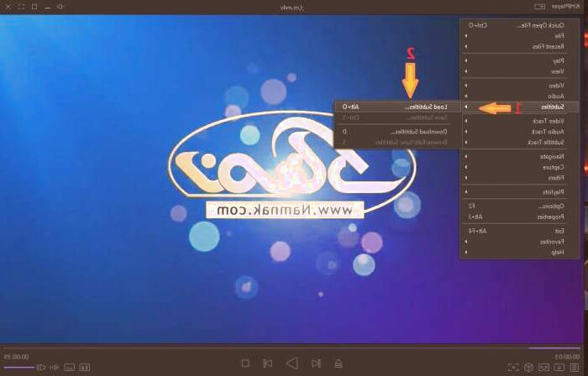Click the title bar file name text
The width and height of the screenshot is (588, 376).
[291, 8]
